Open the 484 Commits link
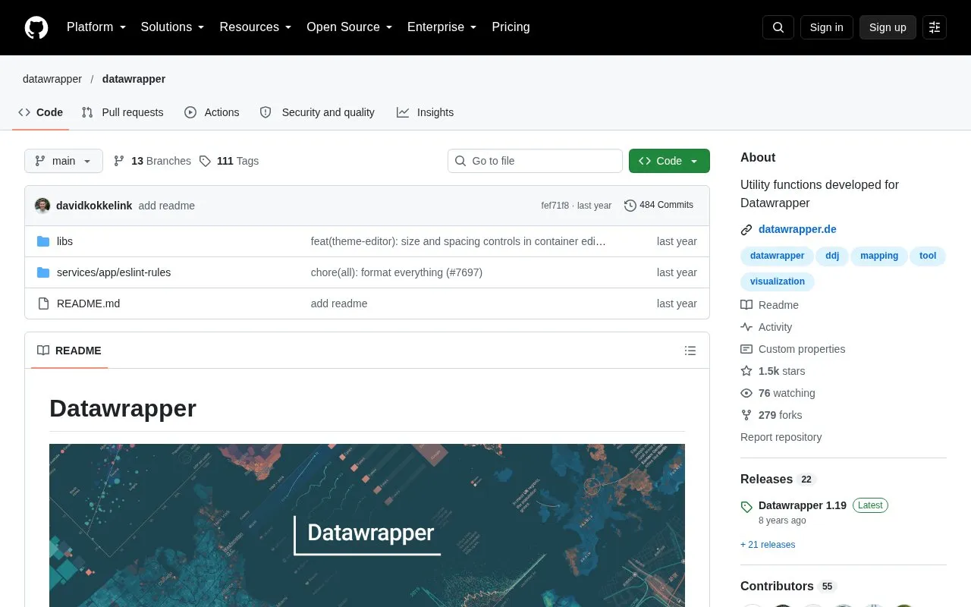971x607 pixels. pos(659,205)
